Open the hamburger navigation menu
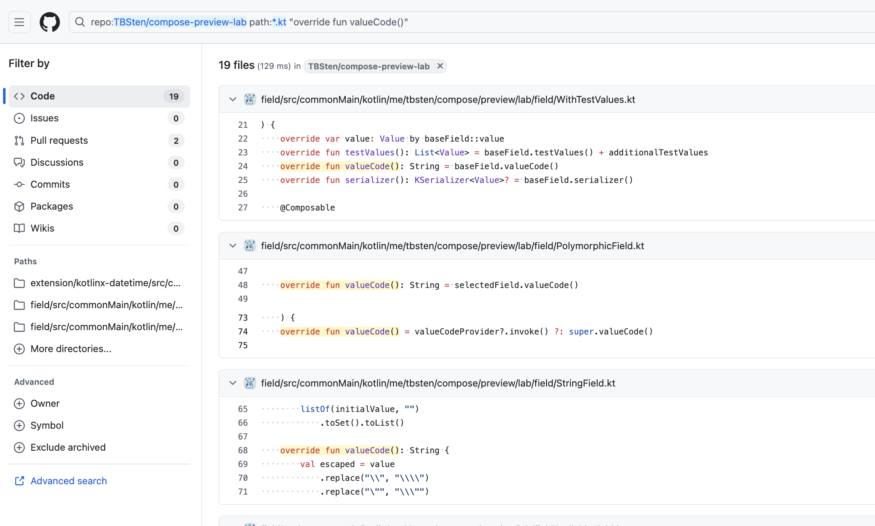 click(x=19, y=22)
